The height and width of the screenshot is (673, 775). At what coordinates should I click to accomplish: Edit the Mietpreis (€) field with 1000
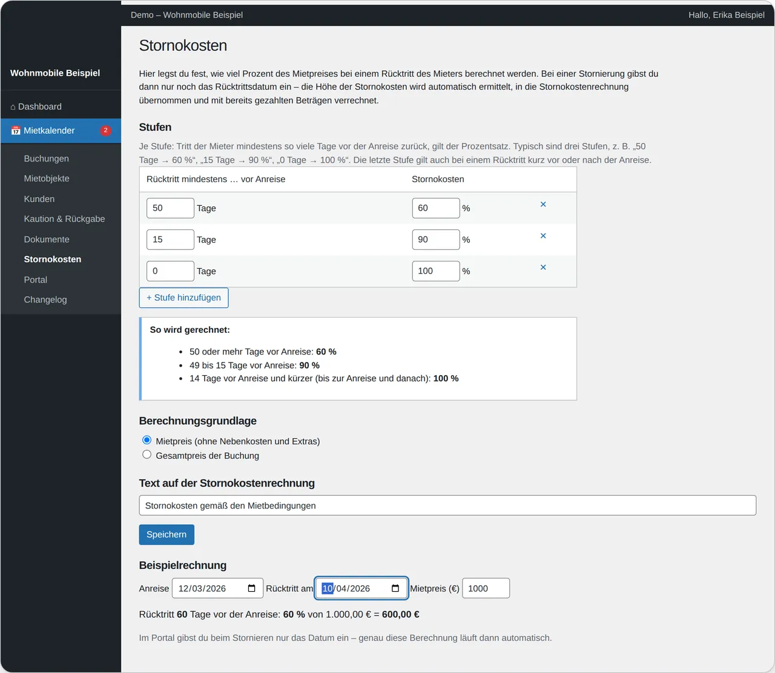[x=486, y=588]
